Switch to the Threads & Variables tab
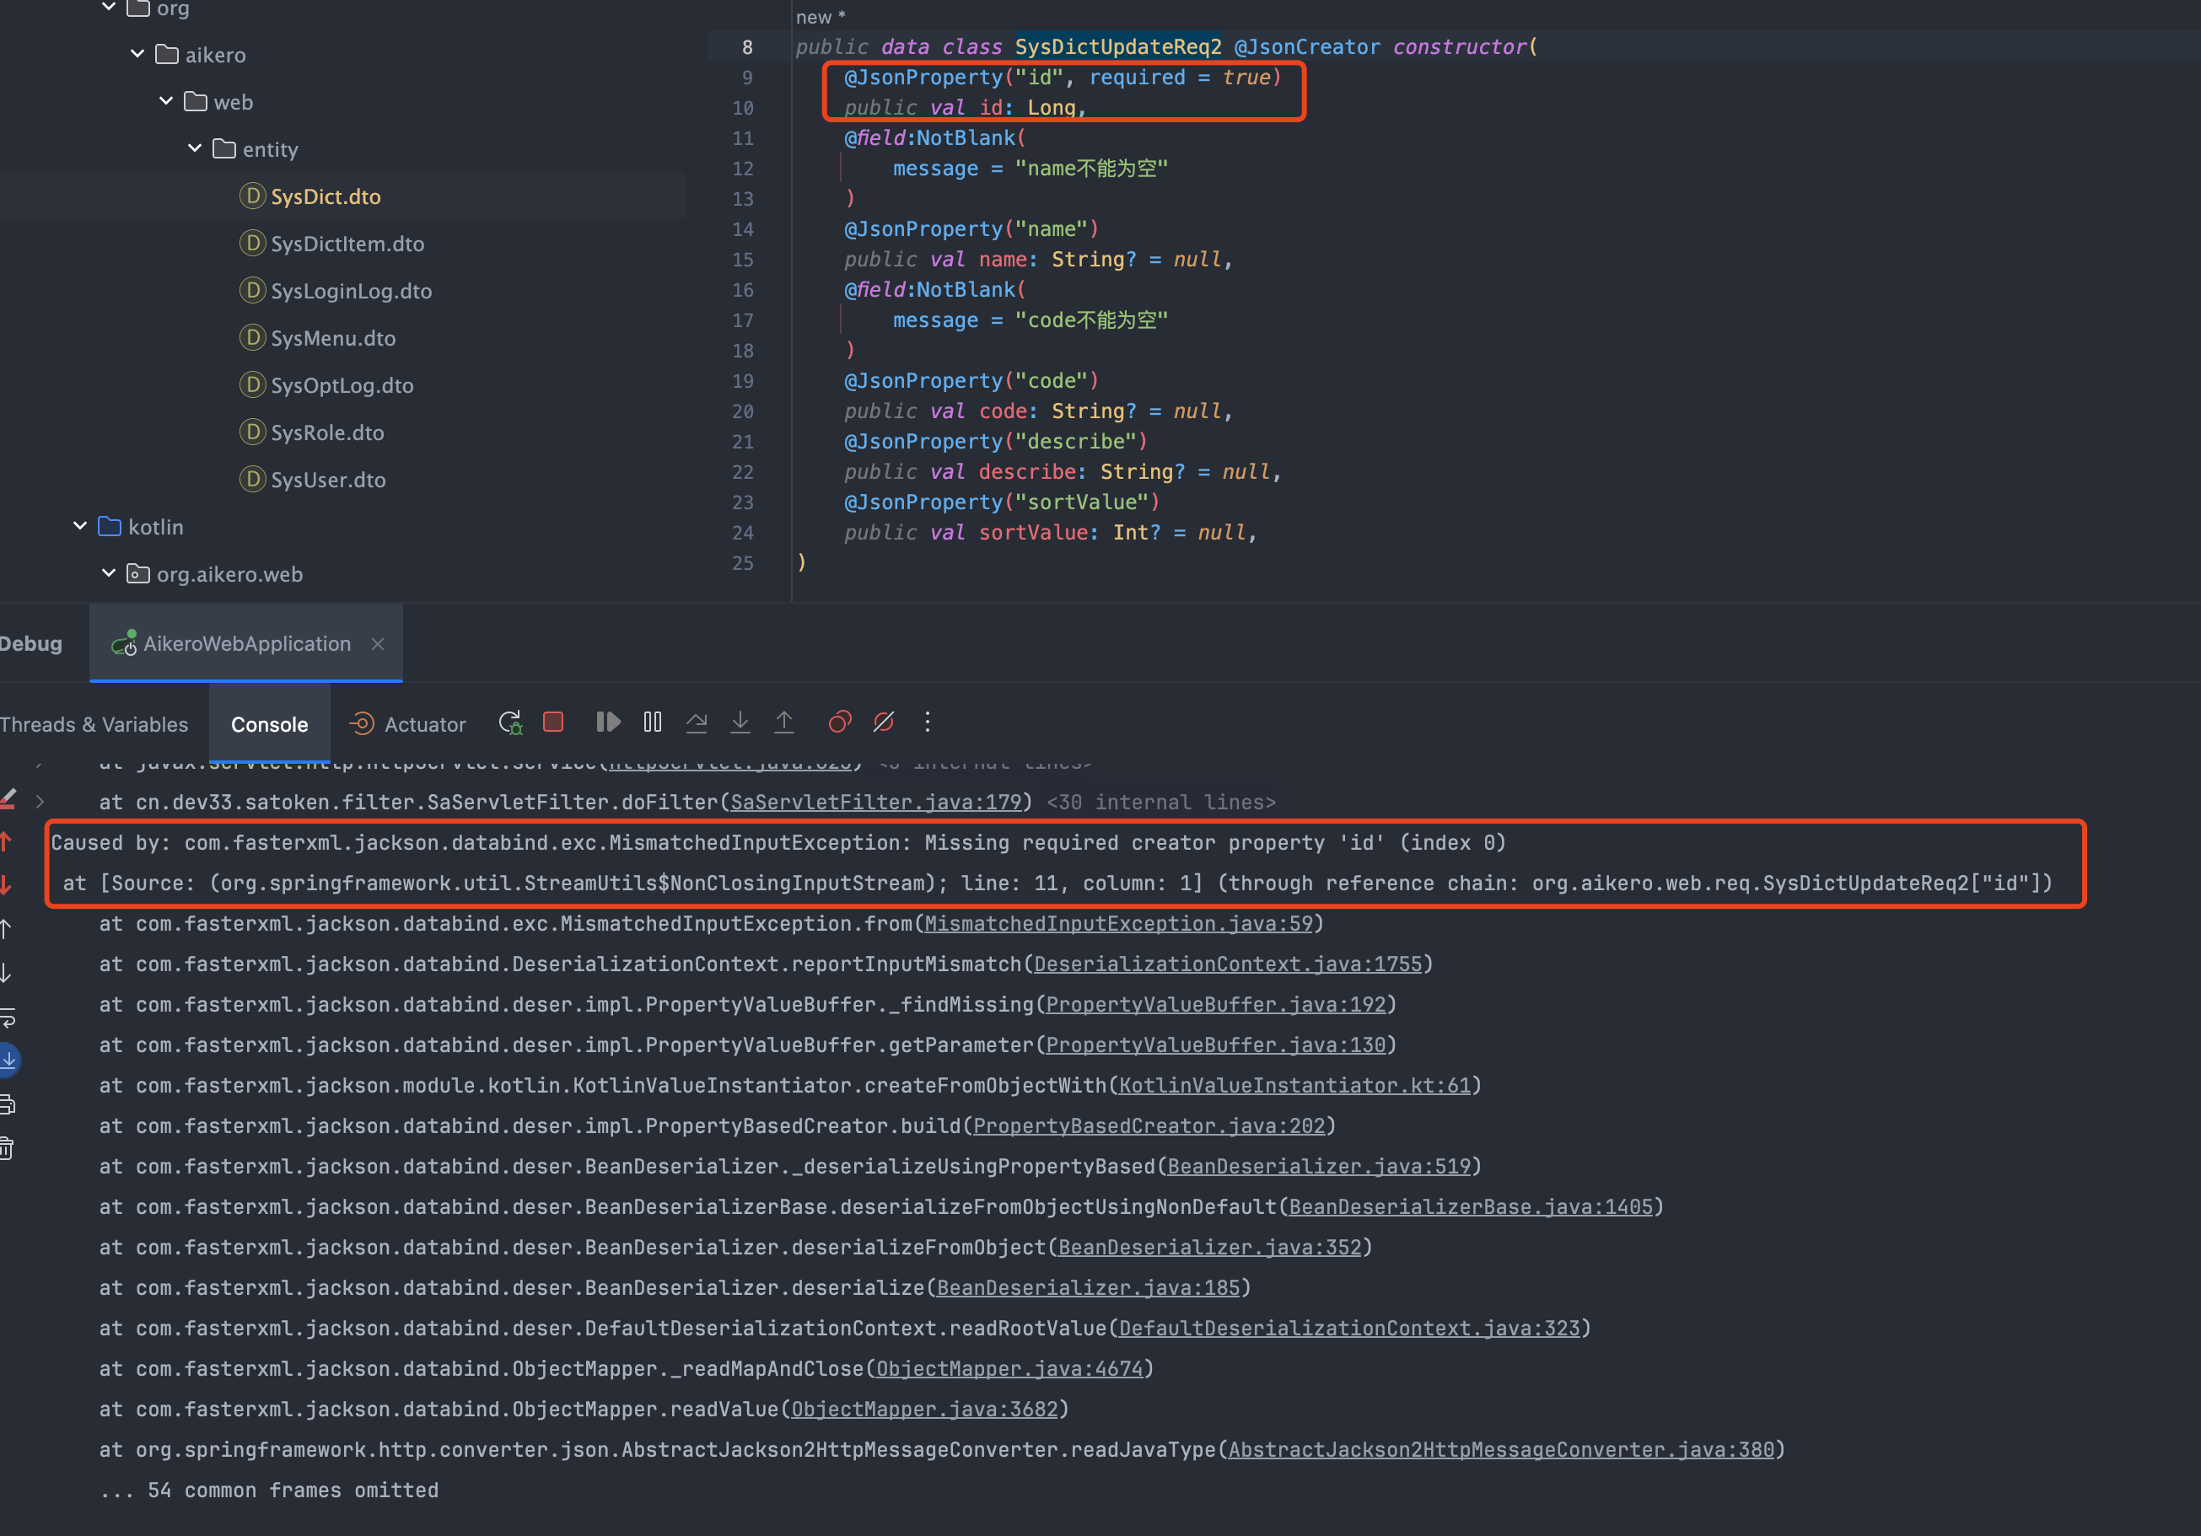The height and width of the screenshot is (1536, 2201). pyautogui.click(x=94, y=724)
